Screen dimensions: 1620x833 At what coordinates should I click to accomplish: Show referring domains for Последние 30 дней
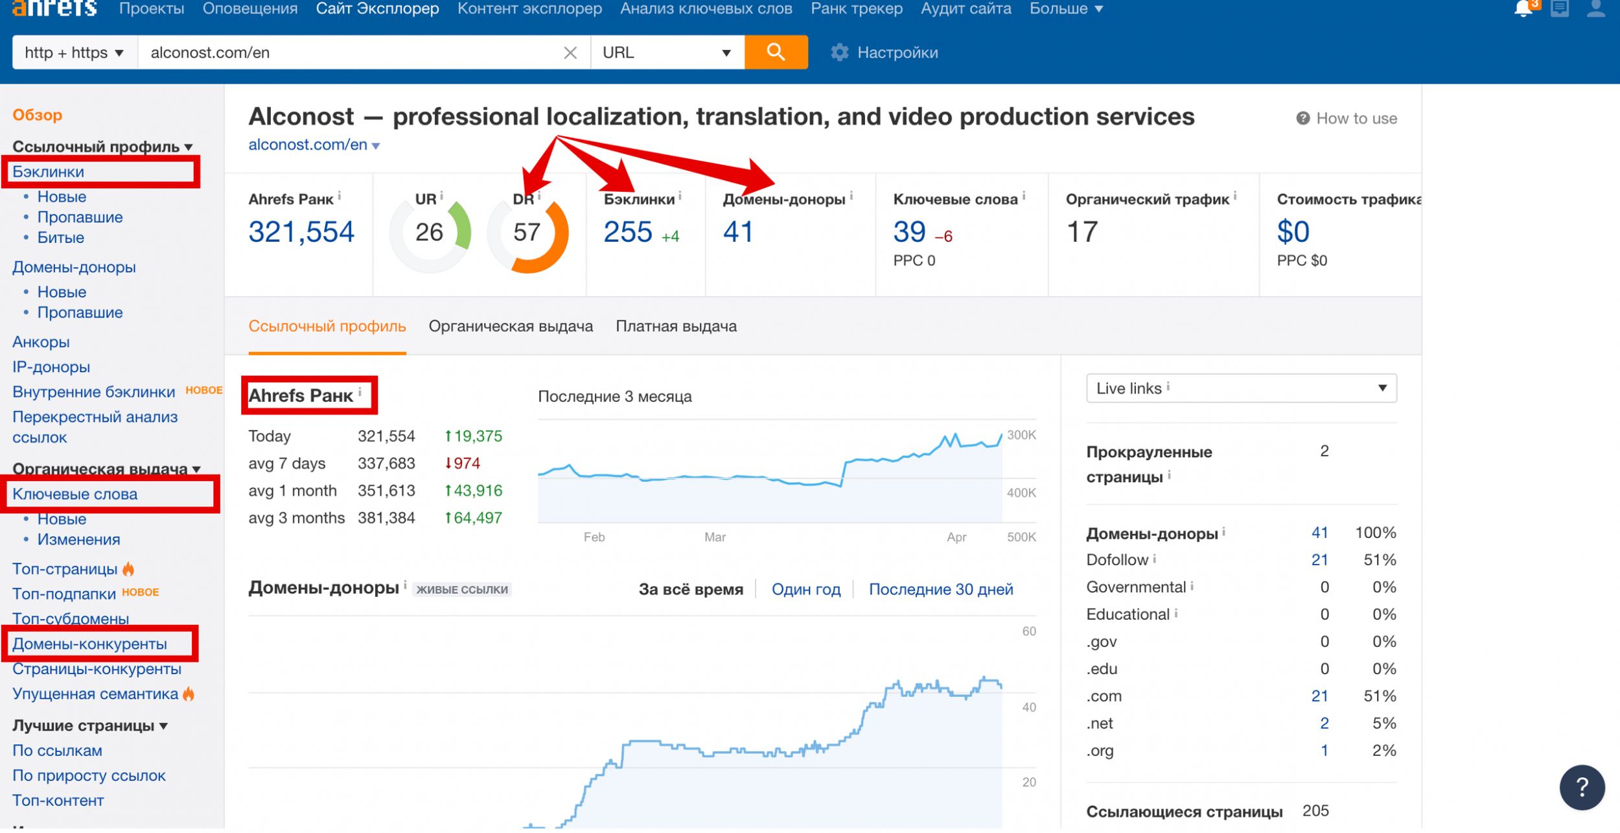click(x=941, y=589)
